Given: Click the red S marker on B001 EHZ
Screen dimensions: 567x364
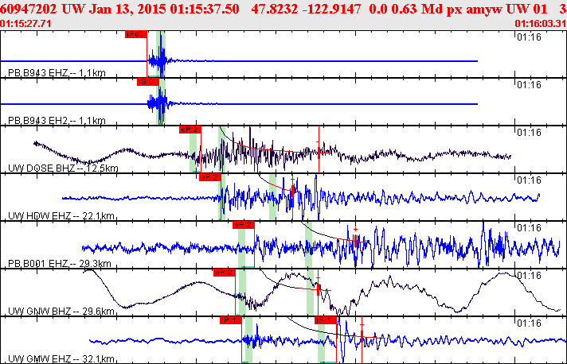Looking at the screenshot, I should click(355, 240).
